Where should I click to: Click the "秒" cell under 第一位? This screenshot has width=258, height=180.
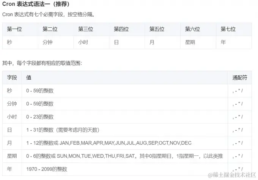coord(20,42)
